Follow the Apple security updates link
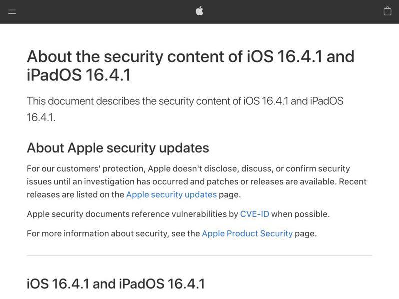The height and width of the screenshot is (299, 399). [171, 195]
